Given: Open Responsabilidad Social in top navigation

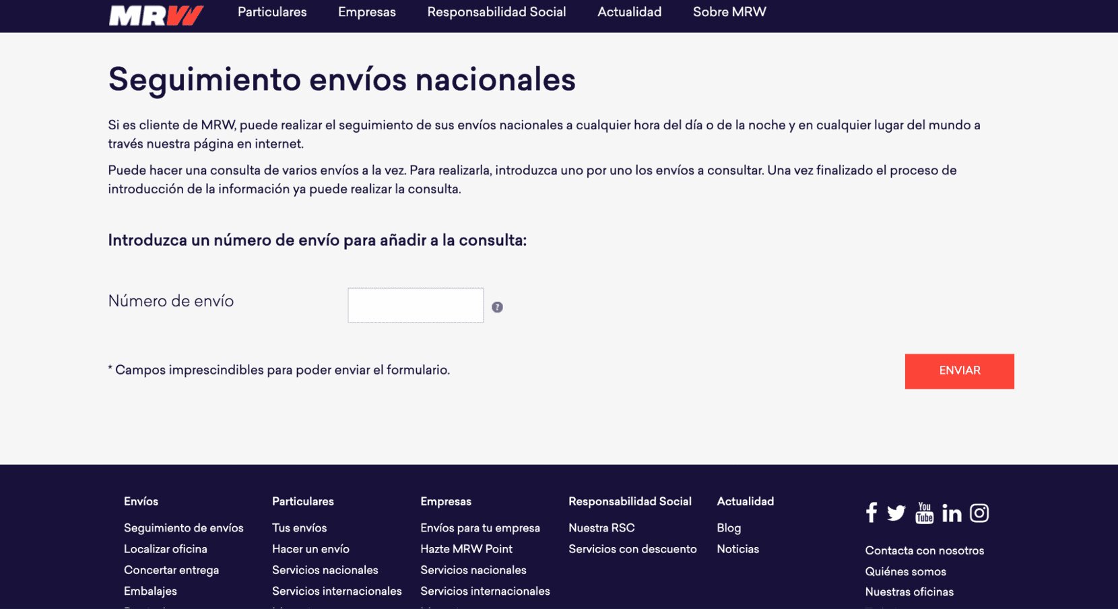Looking at the screenshot, I should (x=496, y=12).
